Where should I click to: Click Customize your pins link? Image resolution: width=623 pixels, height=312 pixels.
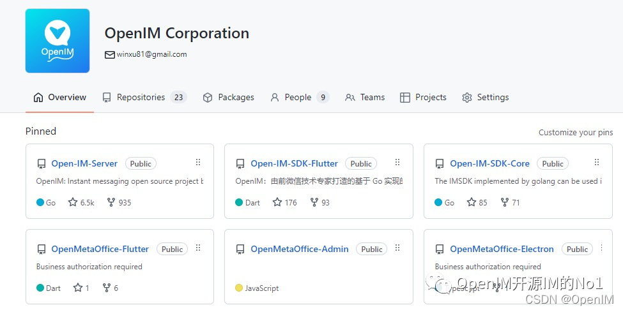point(576,133)
